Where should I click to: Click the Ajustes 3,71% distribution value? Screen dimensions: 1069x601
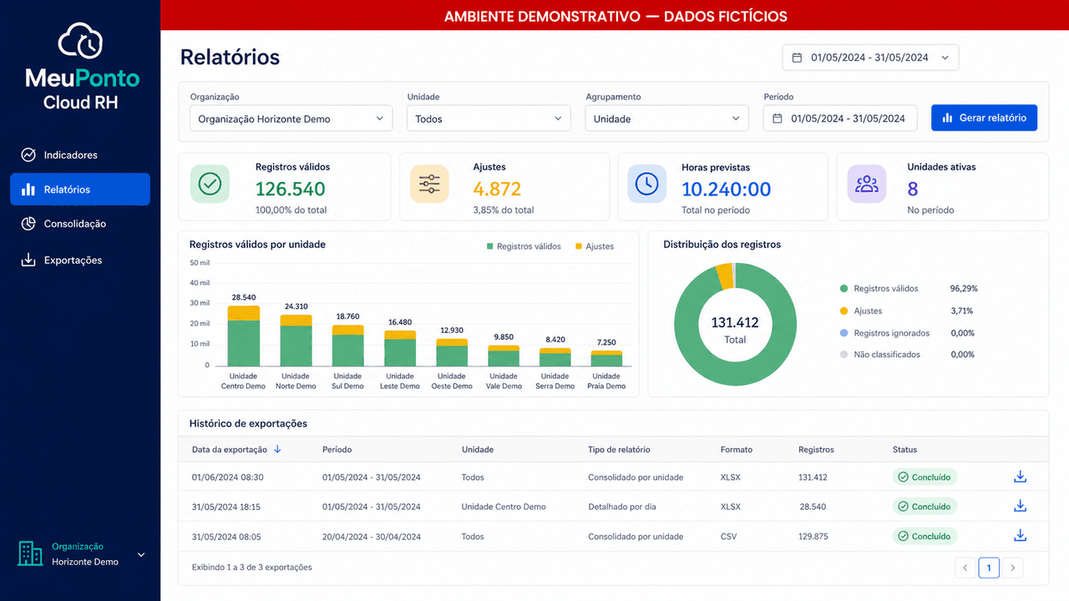point(961,311)
